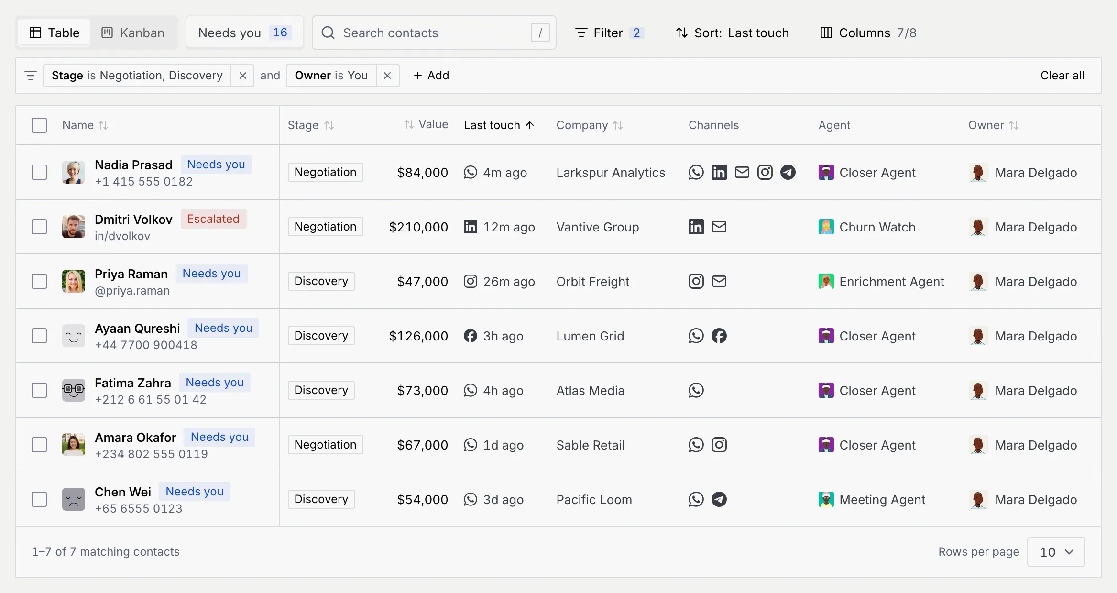This screenshot has width=1117, height=593.
Task: Click LinkedIn channel icon in Larkspur Analytics row
Action: pyautogui.click(x=719, y=172)
